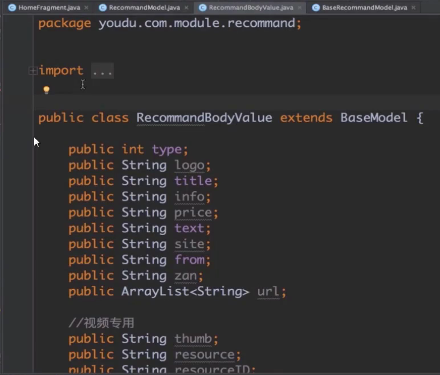The width and height of the screenshot is (440, 375).
Task: Click the yellow lightbulb quick-fix icon
Action: [46, 90]
